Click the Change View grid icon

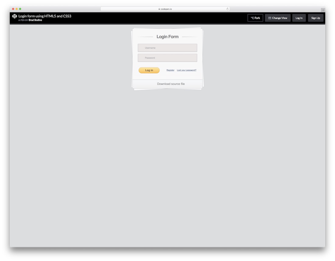[x=269, y=18]
